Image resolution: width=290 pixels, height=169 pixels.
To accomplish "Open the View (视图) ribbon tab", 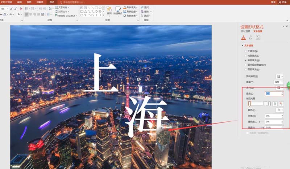I will tap(29, 2).
